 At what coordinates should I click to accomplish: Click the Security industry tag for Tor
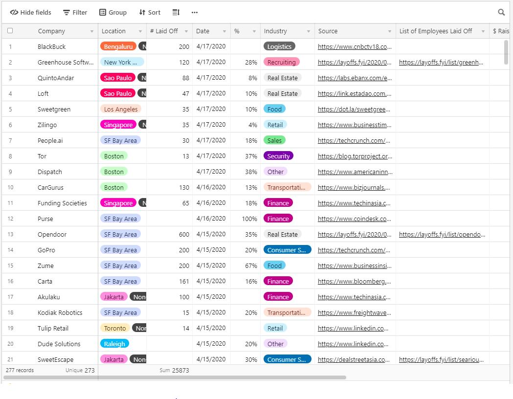coord(278,156)
